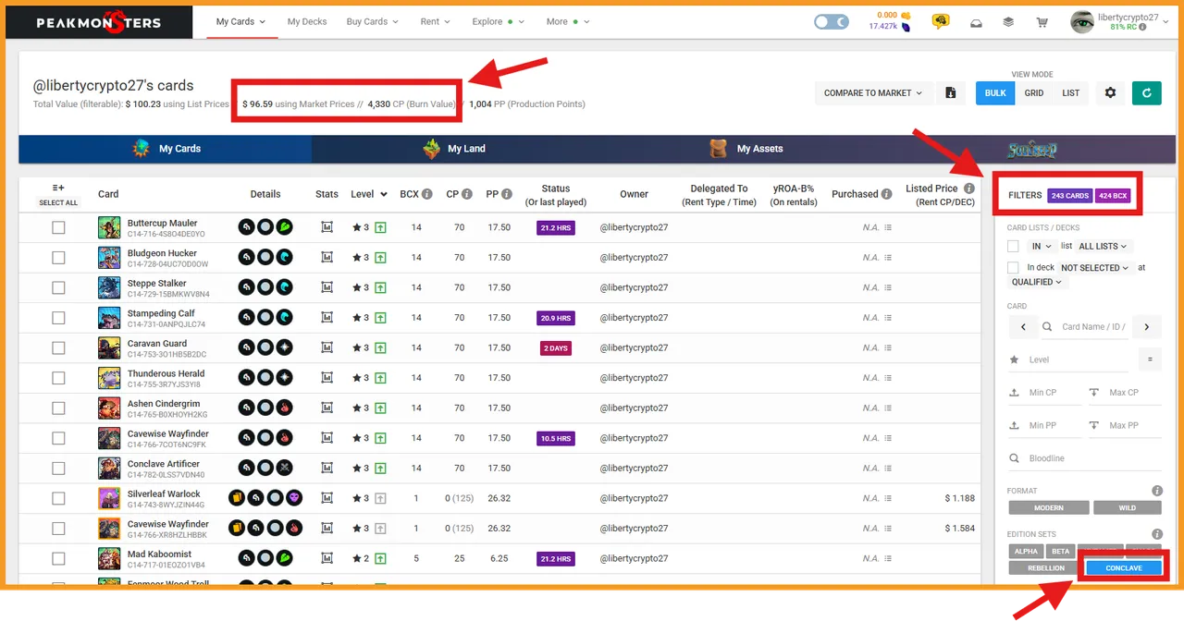Go to next card with right chevron
Screen dimensions: 1184x621
coord(1146,327)
